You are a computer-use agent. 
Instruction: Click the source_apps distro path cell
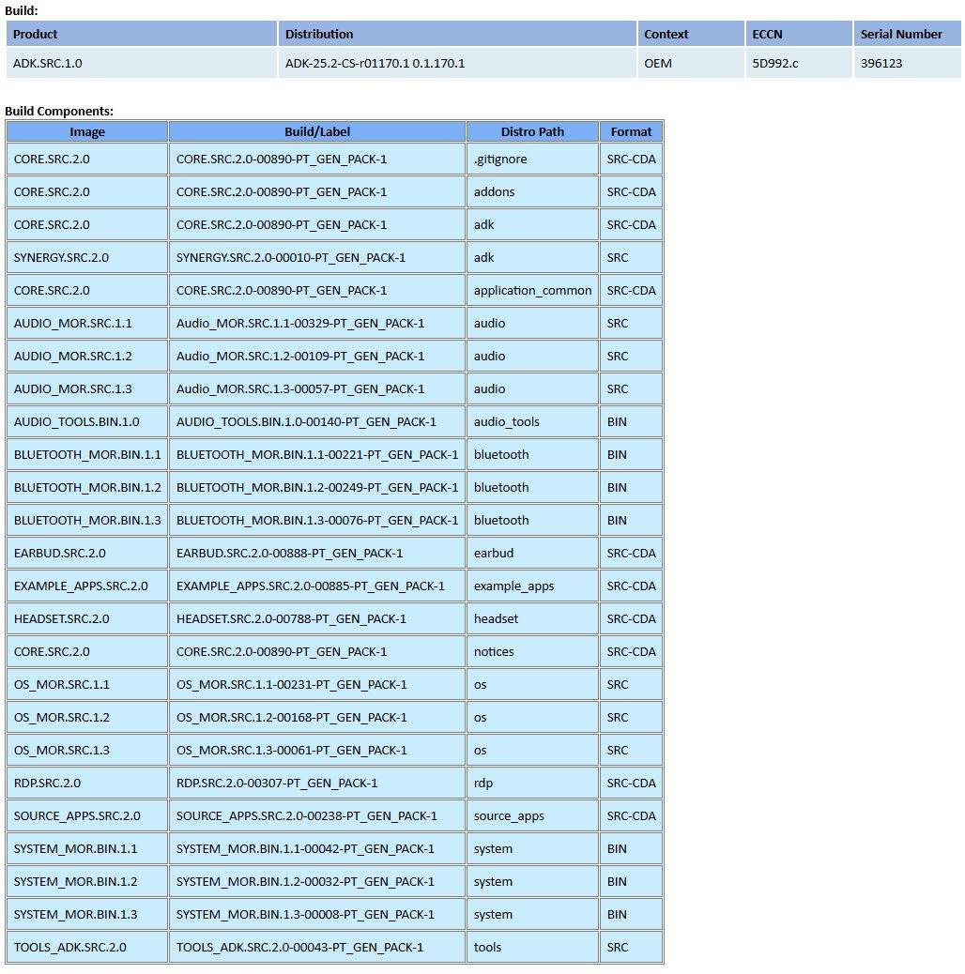(x=509, y=815)
